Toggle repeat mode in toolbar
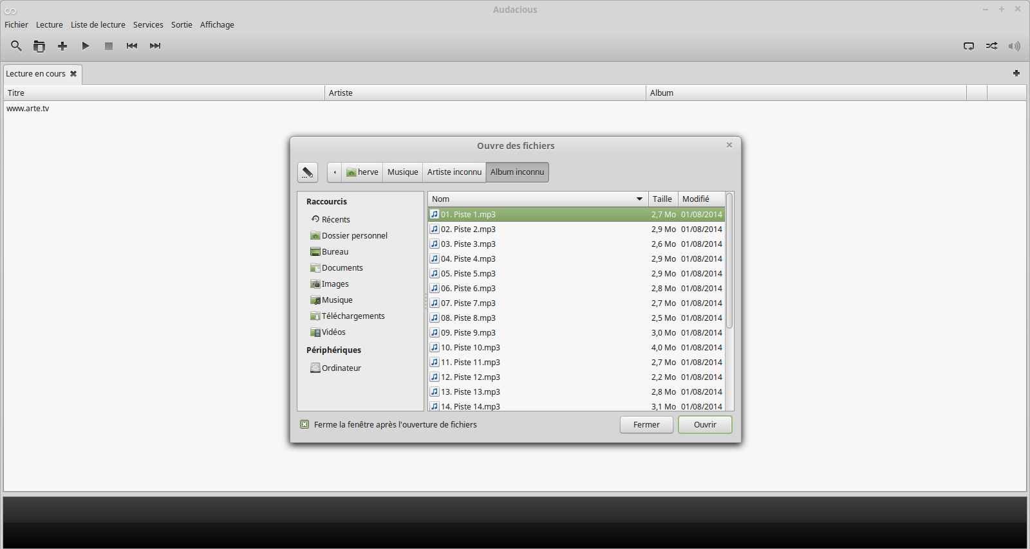Screen dimensions: 1030x549 pyautogui.click(x=968, y=46)
